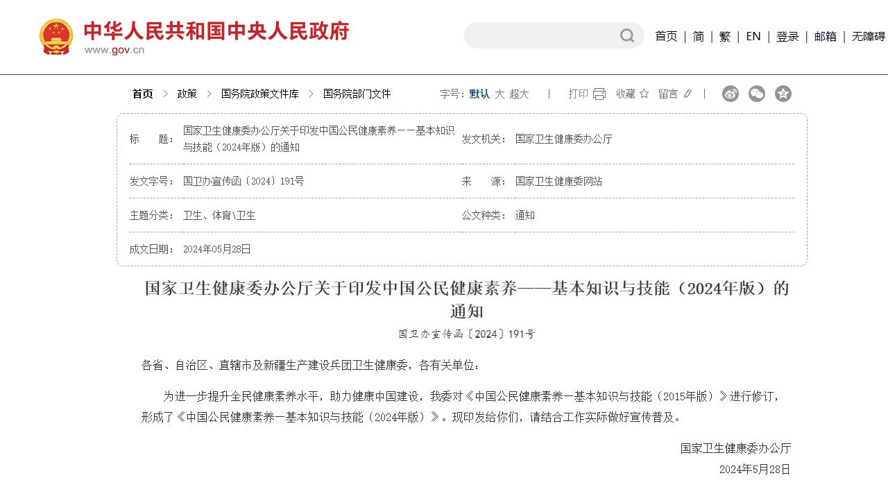
Task: Switch to traditional Chinese 繁
Action: [x=725, y=37]
